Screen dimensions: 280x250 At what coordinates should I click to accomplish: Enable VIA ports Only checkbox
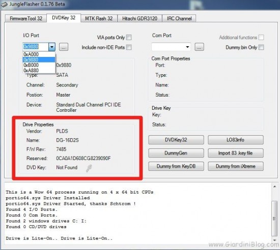129,38
